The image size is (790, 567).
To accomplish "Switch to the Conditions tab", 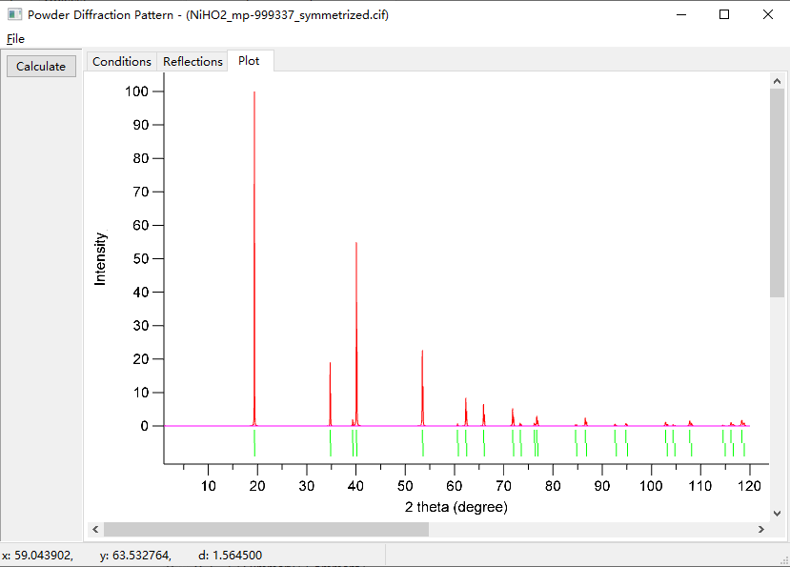I will [121, 61].
